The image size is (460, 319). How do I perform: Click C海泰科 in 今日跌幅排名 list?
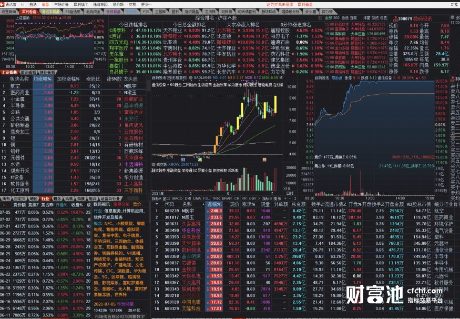pyautogui.click(x=117, y=30)
